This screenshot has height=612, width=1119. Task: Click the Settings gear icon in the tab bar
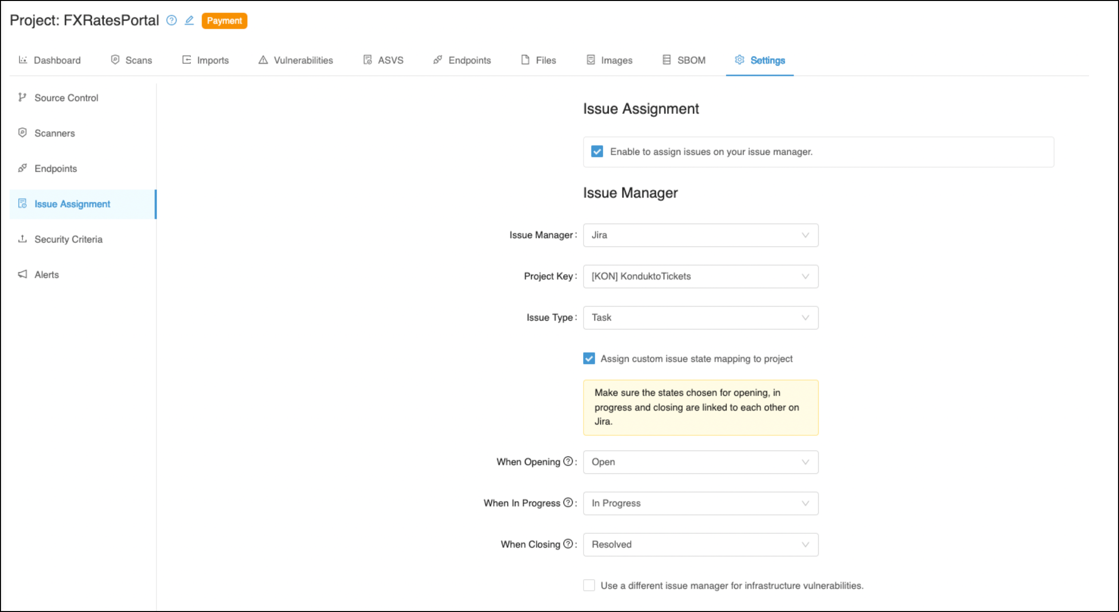click(739, 59)
